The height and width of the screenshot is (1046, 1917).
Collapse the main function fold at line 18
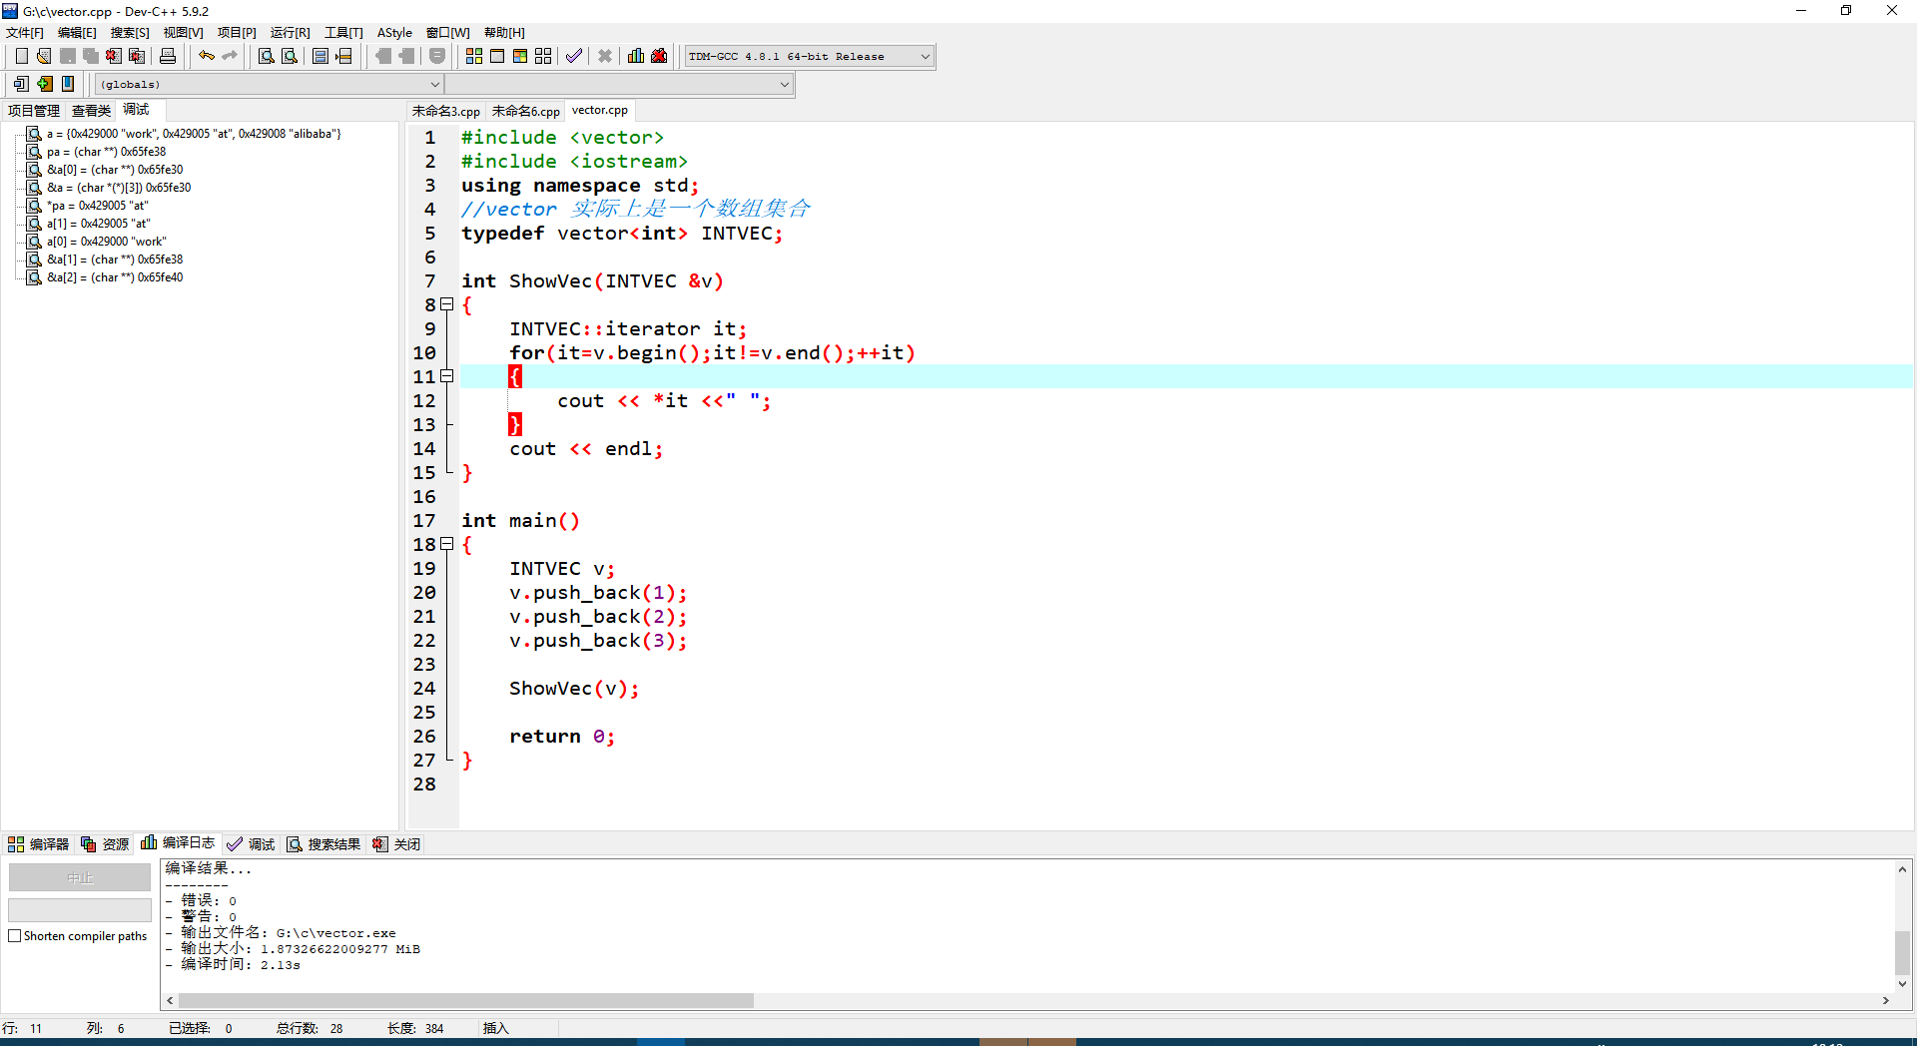(447, 544)
